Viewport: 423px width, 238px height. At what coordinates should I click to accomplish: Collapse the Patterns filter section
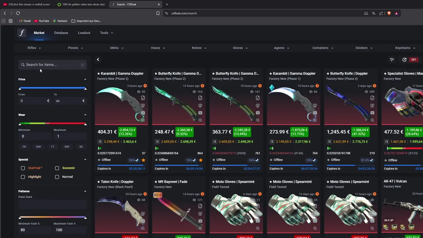point(85,191)
